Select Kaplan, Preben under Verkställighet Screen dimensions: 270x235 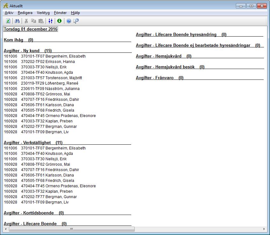38,191
